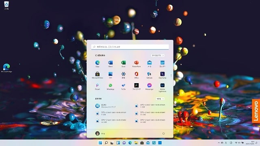Open the Settings gear tile
260x146 pixels.
[x=123, y=75]
